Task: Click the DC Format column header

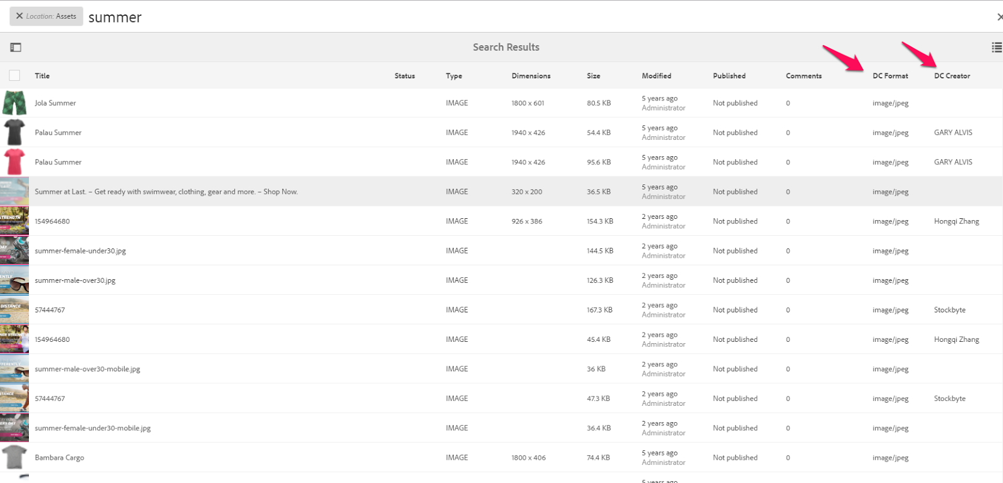Action: [890, 76]
